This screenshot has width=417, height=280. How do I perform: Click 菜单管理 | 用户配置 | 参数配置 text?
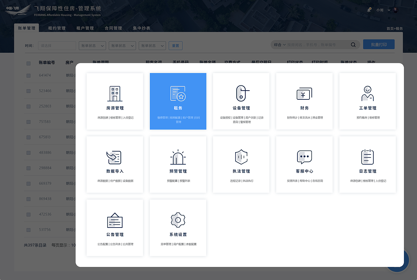point(179,244)
